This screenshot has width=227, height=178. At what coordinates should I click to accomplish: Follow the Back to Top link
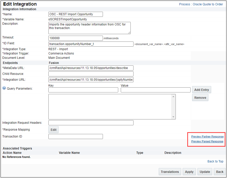215,161
